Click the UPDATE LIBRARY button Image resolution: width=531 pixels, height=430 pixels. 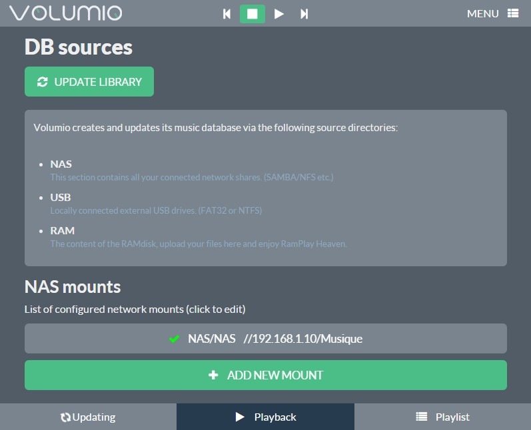[x=89, y=81]
